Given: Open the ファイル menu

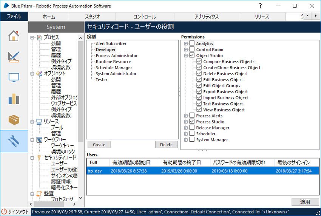Looking at the screenshot, I should point(14,16).
